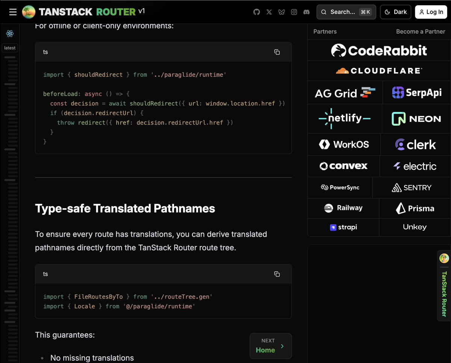Open the Unkey partner logo
The width and height of the screenshot is (451, 363).
click(x=415, y=227)
